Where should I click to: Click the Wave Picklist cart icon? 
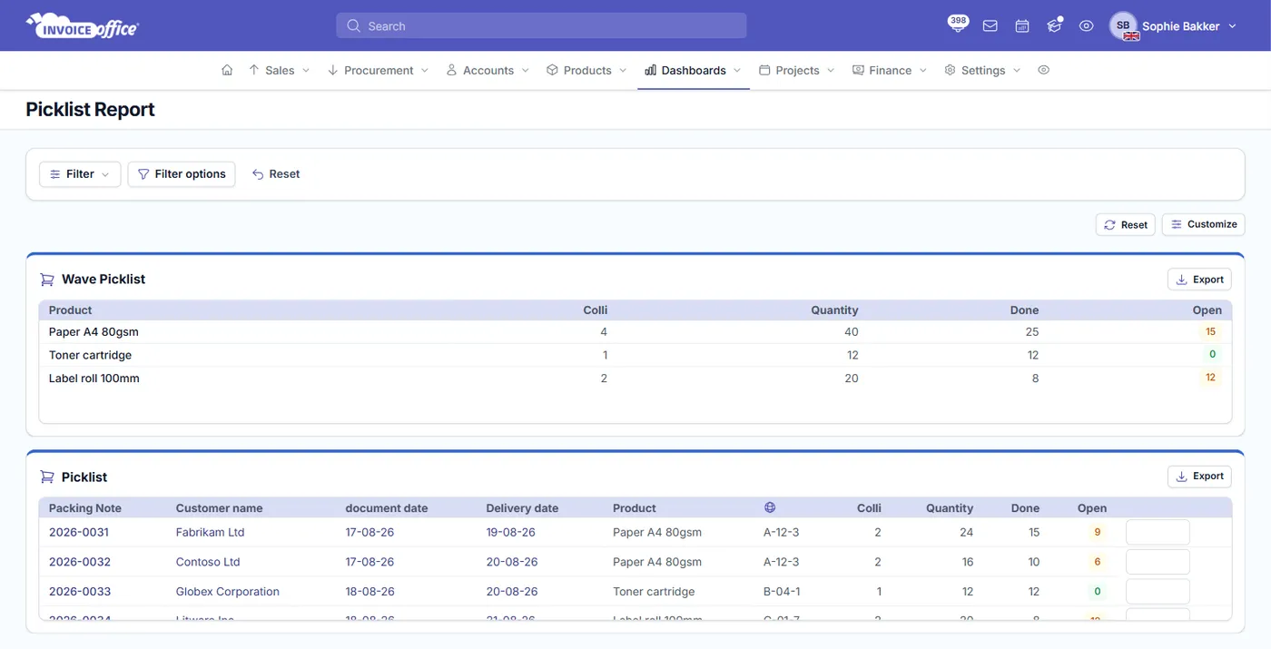tap(47, 280)
